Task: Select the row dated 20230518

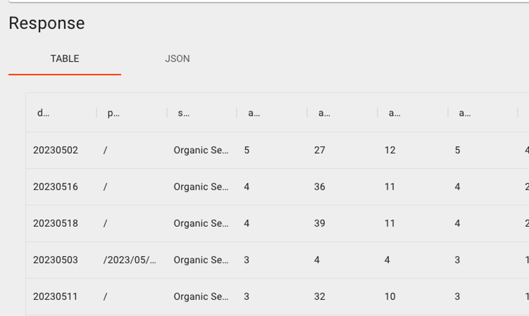Action: (x=56, y=223)
